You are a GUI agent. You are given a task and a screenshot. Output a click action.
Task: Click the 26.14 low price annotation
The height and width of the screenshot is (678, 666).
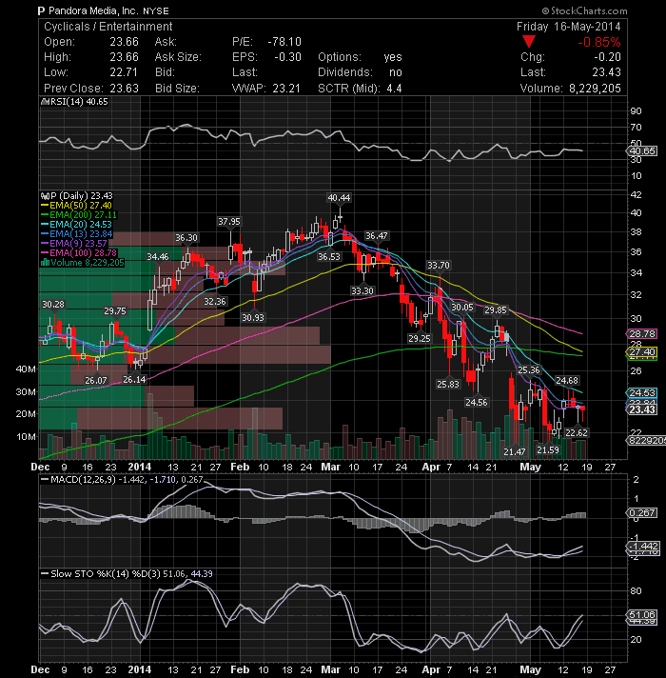[134, 380]
